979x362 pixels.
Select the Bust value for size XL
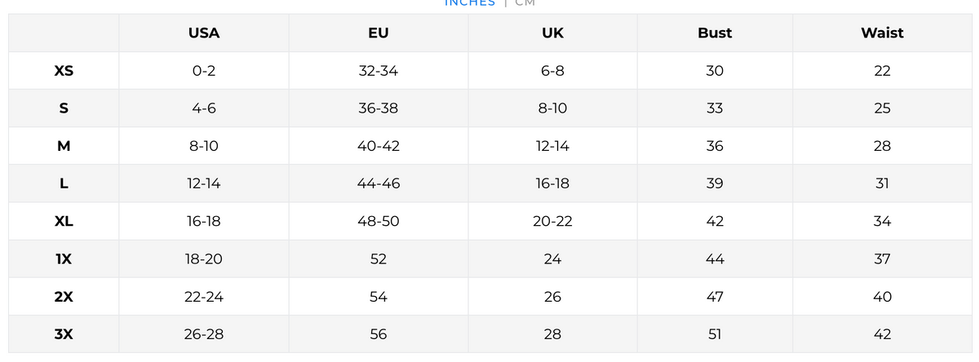point(715,222)
